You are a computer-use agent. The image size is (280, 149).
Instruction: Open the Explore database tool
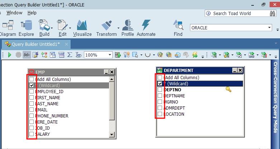[26, 28]
